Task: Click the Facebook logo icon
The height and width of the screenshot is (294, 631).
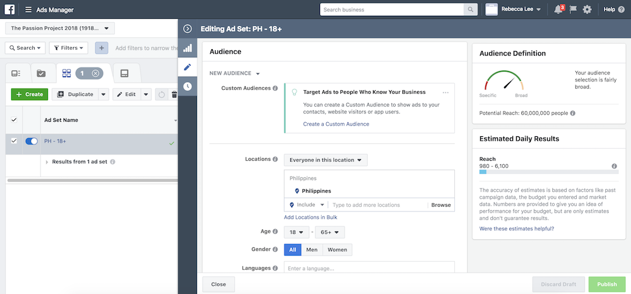Action: (9, 9)
